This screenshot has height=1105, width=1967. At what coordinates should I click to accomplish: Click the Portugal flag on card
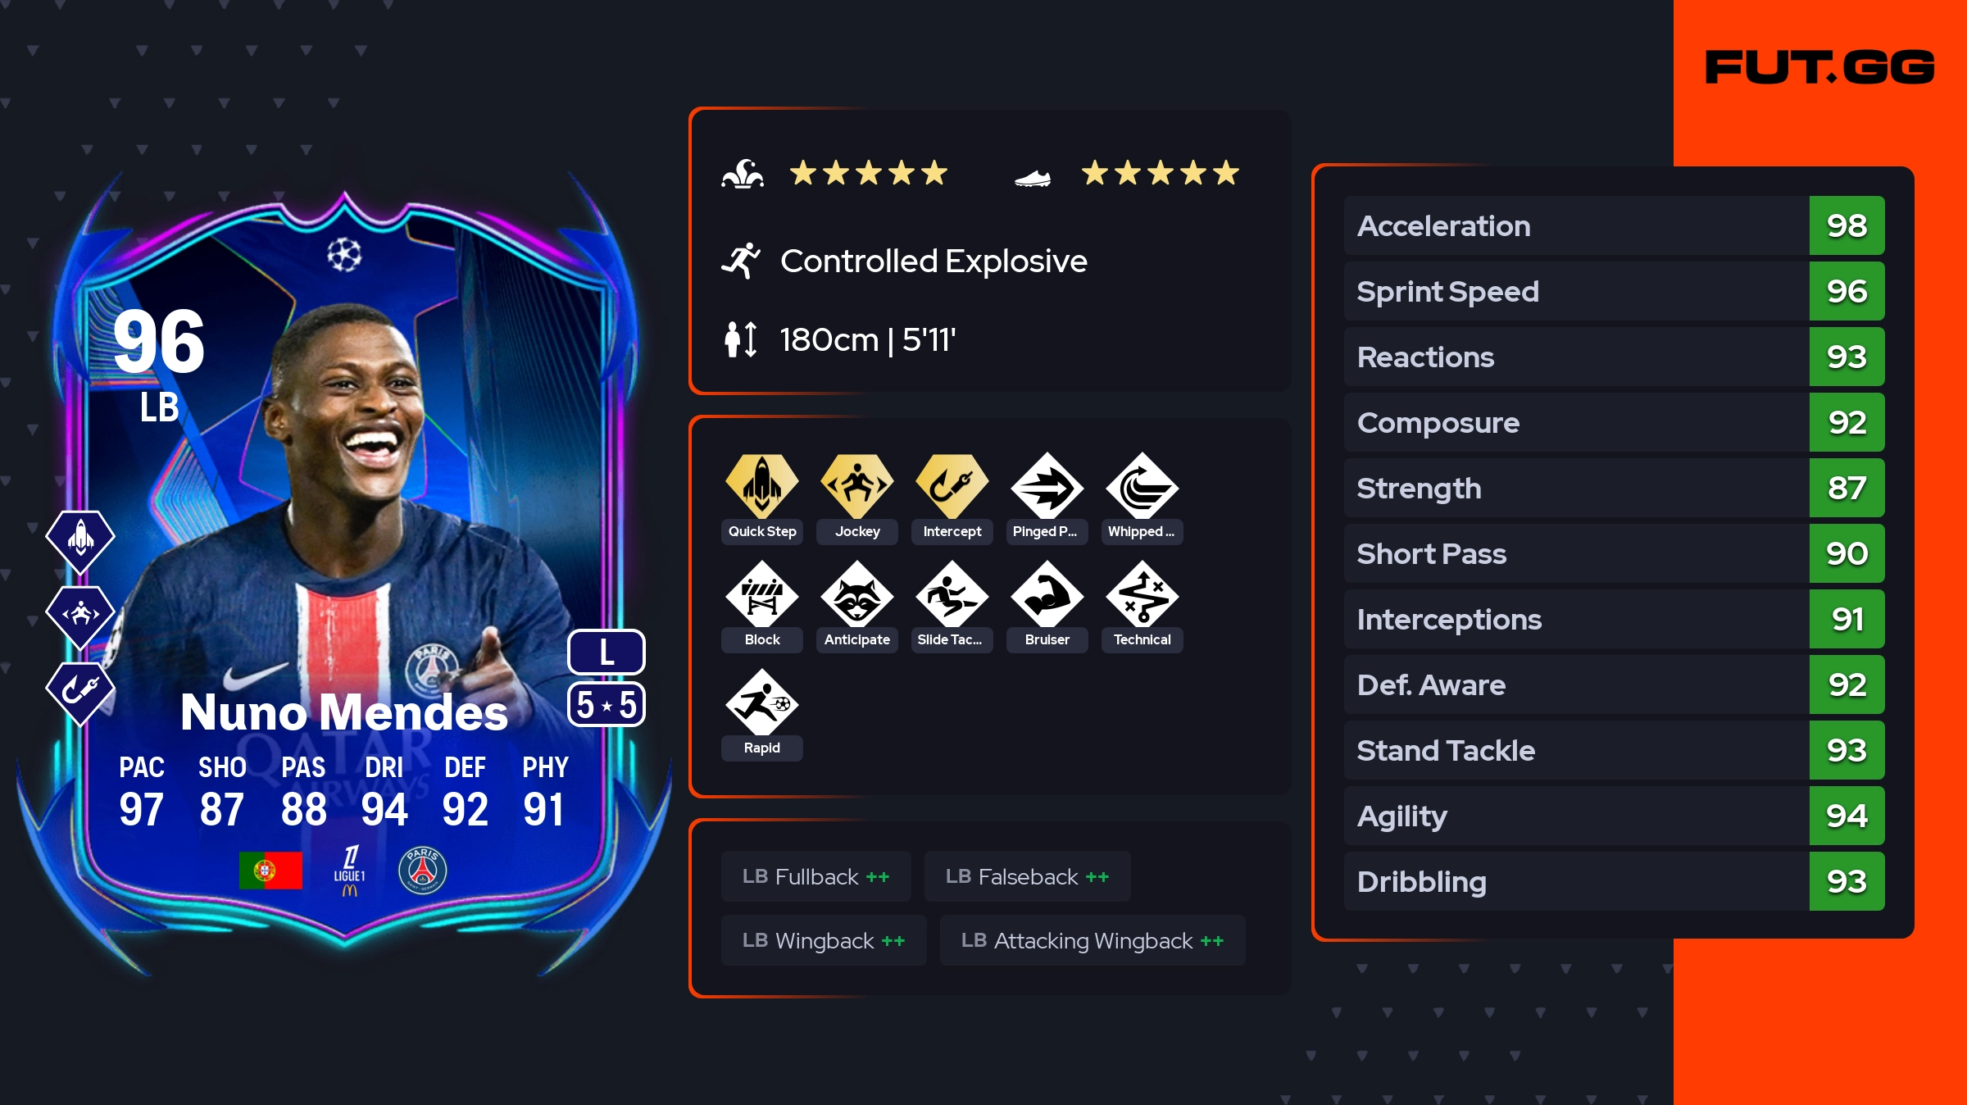click(x=270, y=870)
